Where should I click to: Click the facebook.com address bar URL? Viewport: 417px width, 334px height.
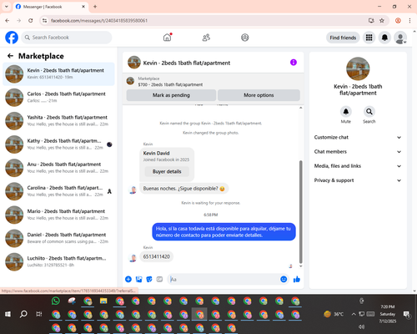[99, 21]
